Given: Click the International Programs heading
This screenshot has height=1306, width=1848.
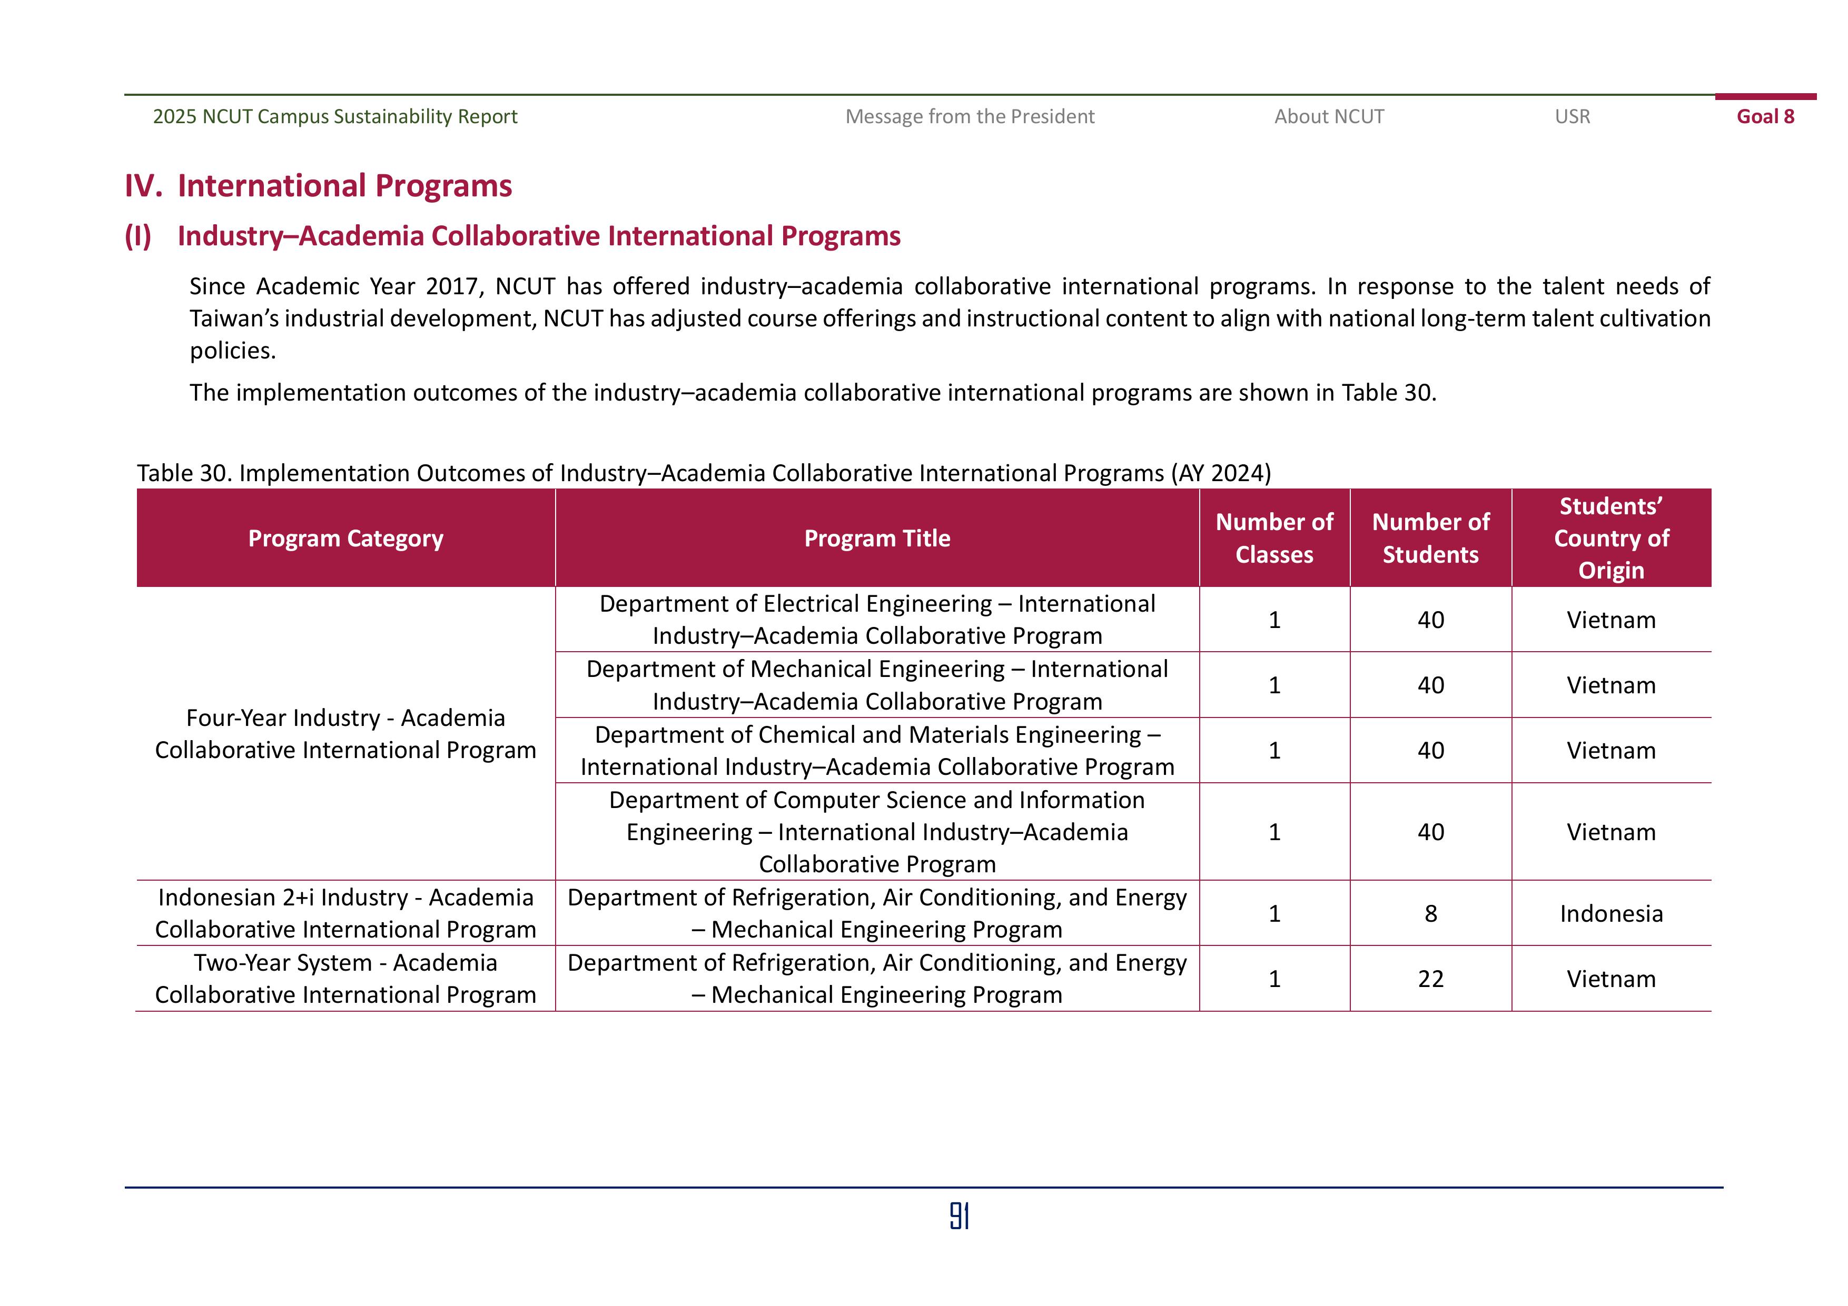Looking at the screenshot, I should (344, 186).
